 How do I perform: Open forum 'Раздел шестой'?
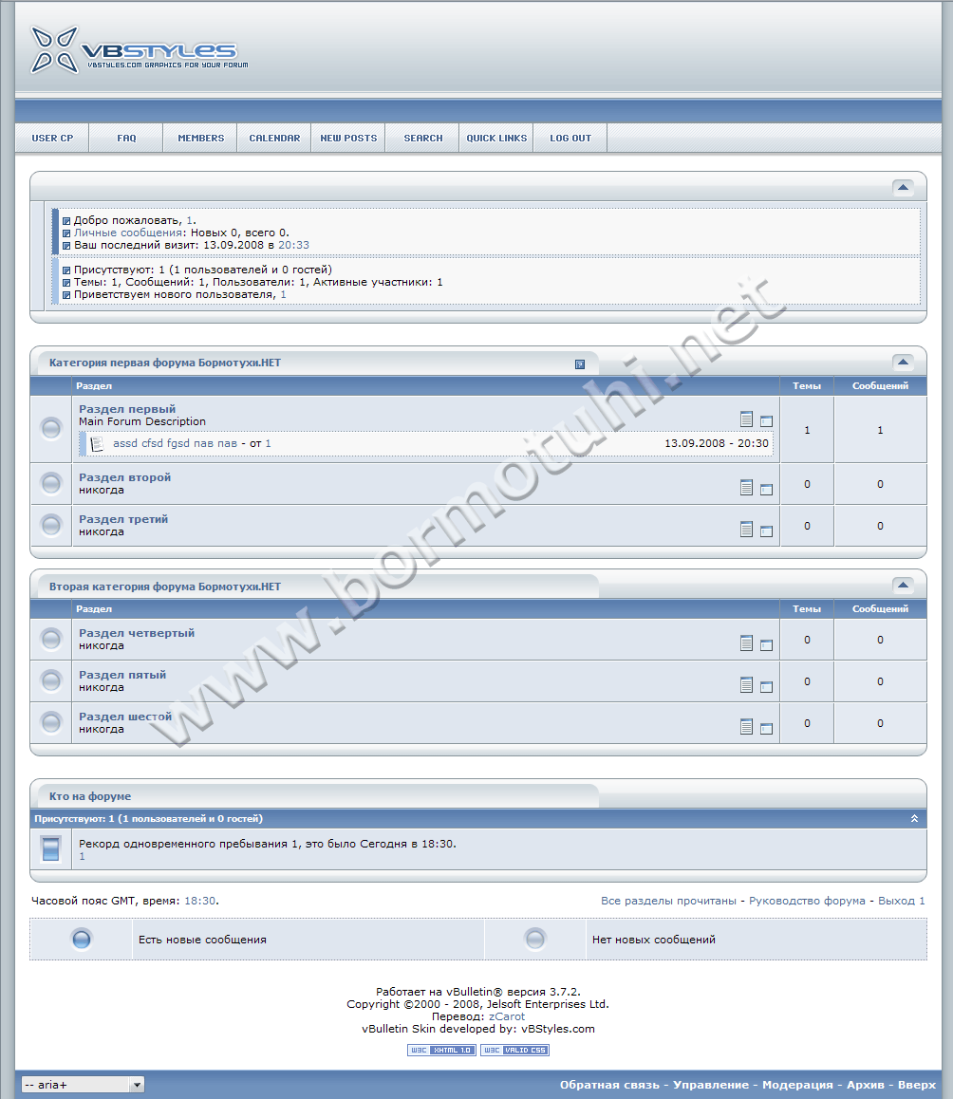pyautogui.click(x=125, y=717)
